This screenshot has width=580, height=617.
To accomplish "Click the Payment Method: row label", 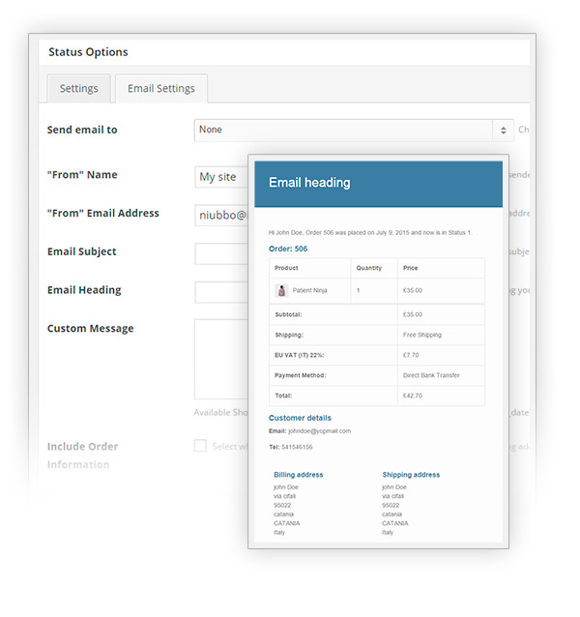I will [x=300, y=375].
